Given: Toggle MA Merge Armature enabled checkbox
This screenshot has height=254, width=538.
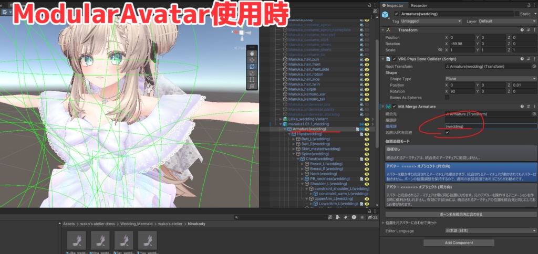Looking at the screenshot, I should click(x=394, y=107).
